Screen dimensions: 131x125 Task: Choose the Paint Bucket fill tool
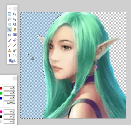pos(9,35)
